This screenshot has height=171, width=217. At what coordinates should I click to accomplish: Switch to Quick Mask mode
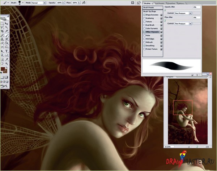[x=7, y=77]
